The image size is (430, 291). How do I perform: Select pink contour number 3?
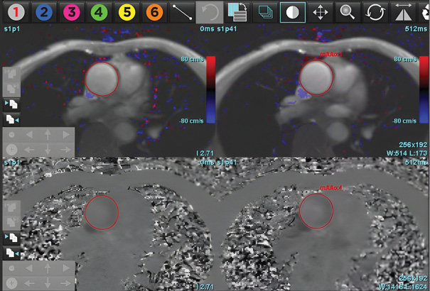[72, 12]
